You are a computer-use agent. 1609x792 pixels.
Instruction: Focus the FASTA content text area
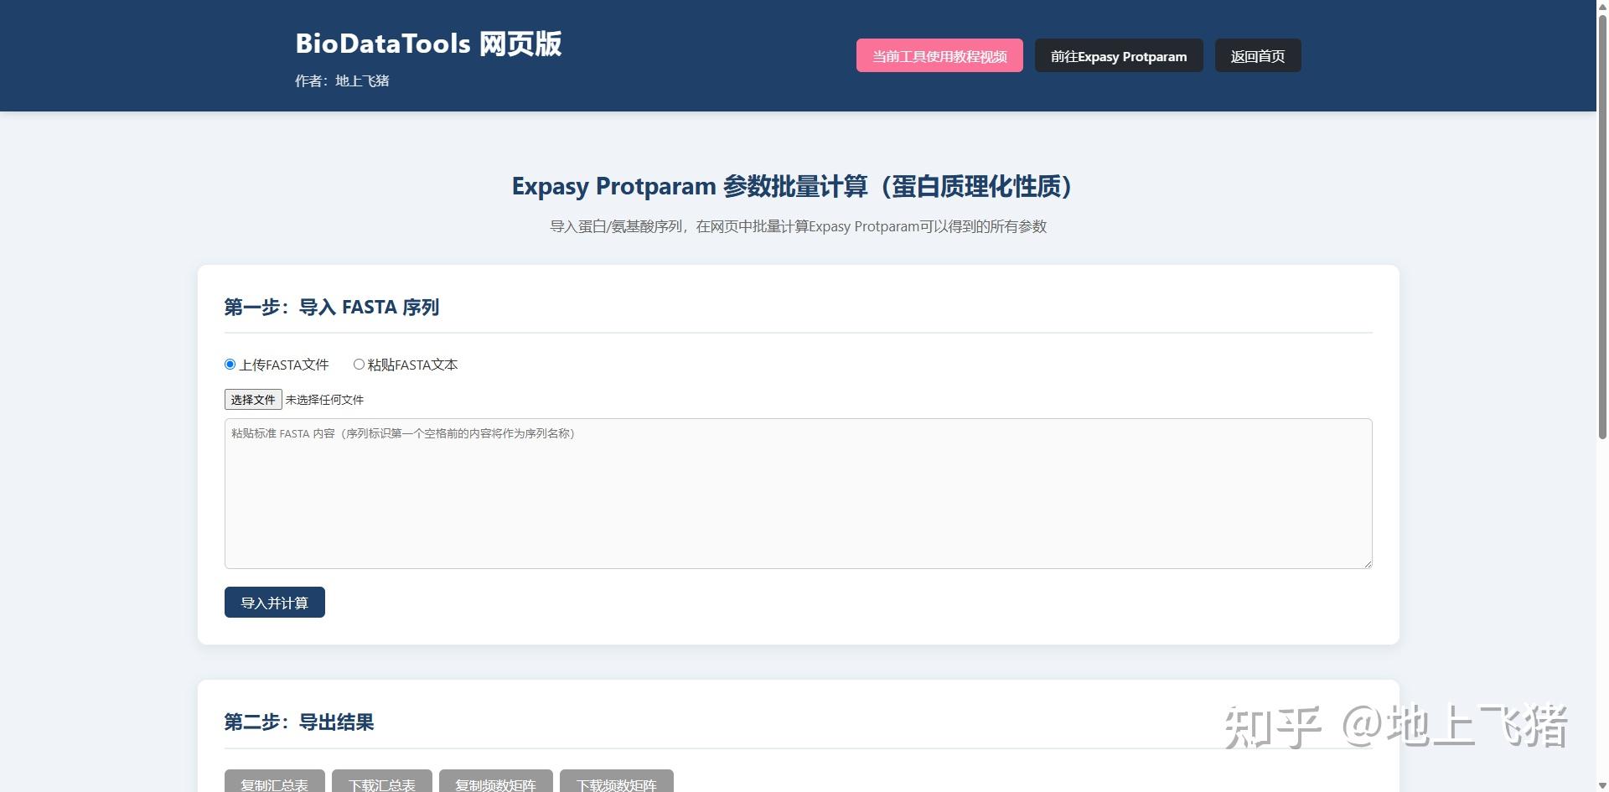pyautogui.click(x=798, y=494)
